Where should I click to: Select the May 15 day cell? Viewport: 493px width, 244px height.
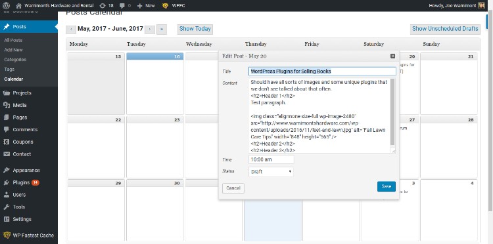[x=95, y=84]
